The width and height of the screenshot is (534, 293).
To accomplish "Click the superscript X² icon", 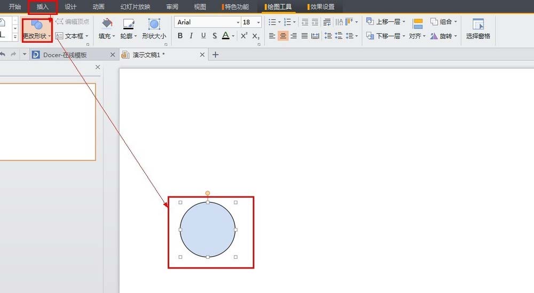I will (x=244, y=36).
